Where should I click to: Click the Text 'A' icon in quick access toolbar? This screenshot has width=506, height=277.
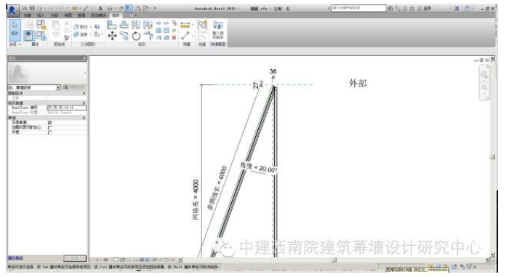coord(100,8)
